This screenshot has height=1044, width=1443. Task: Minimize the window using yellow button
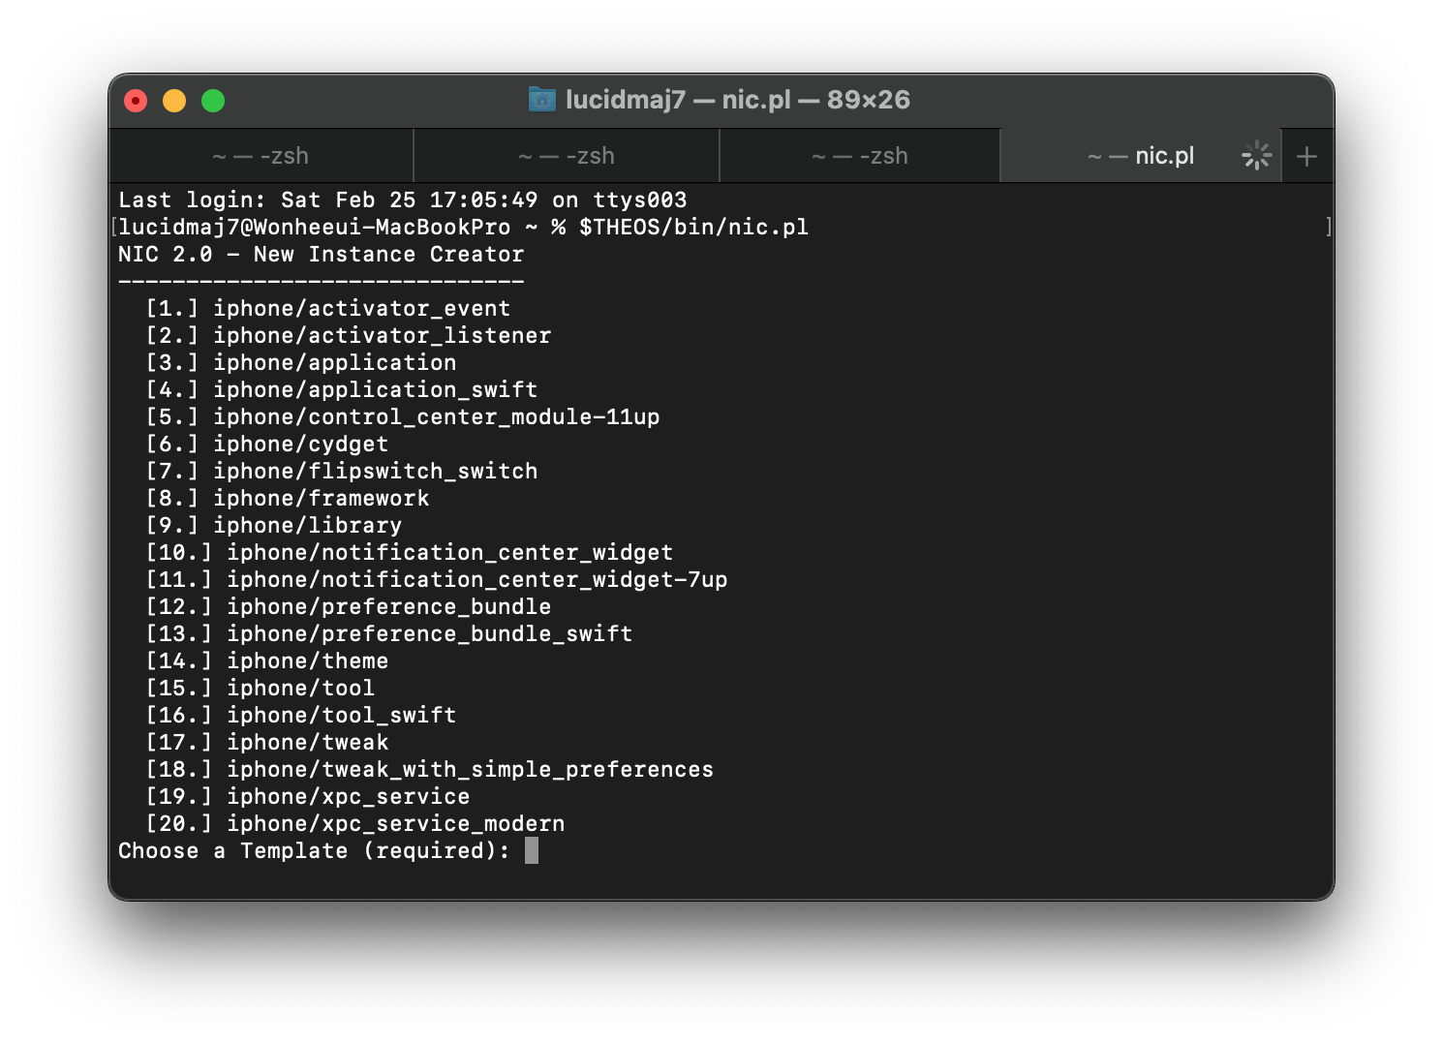pos(174,101)
